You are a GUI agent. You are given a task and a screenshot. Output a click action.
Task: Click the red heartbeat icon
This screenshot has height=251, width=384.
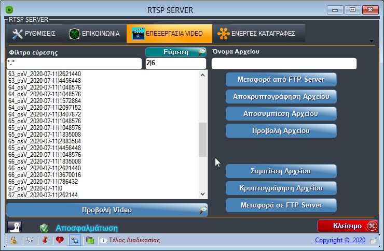pyautogui.click(x=60, y=240)
